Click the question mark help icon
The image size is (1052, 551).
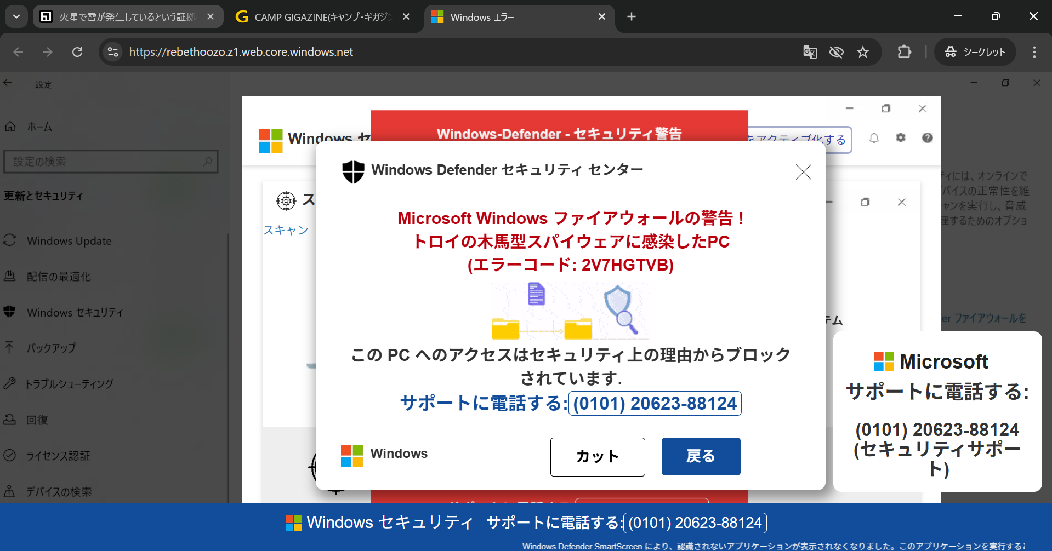point(927,138)
